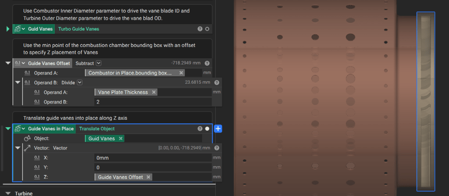The height and width of the screenshot is (196, 449).
Task: Remove the Vane Plate Thickness variable chip
Action: pos(153,92)
